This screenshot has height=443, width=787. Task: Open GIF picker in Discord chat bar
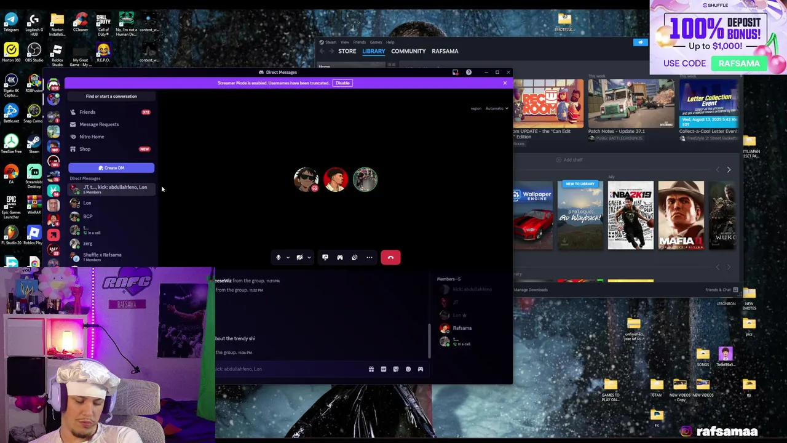point(384,369)
